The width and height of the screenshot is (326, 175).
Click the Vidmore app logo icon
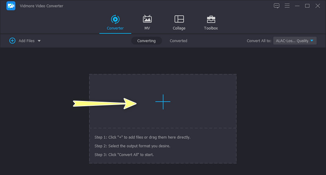11,6
